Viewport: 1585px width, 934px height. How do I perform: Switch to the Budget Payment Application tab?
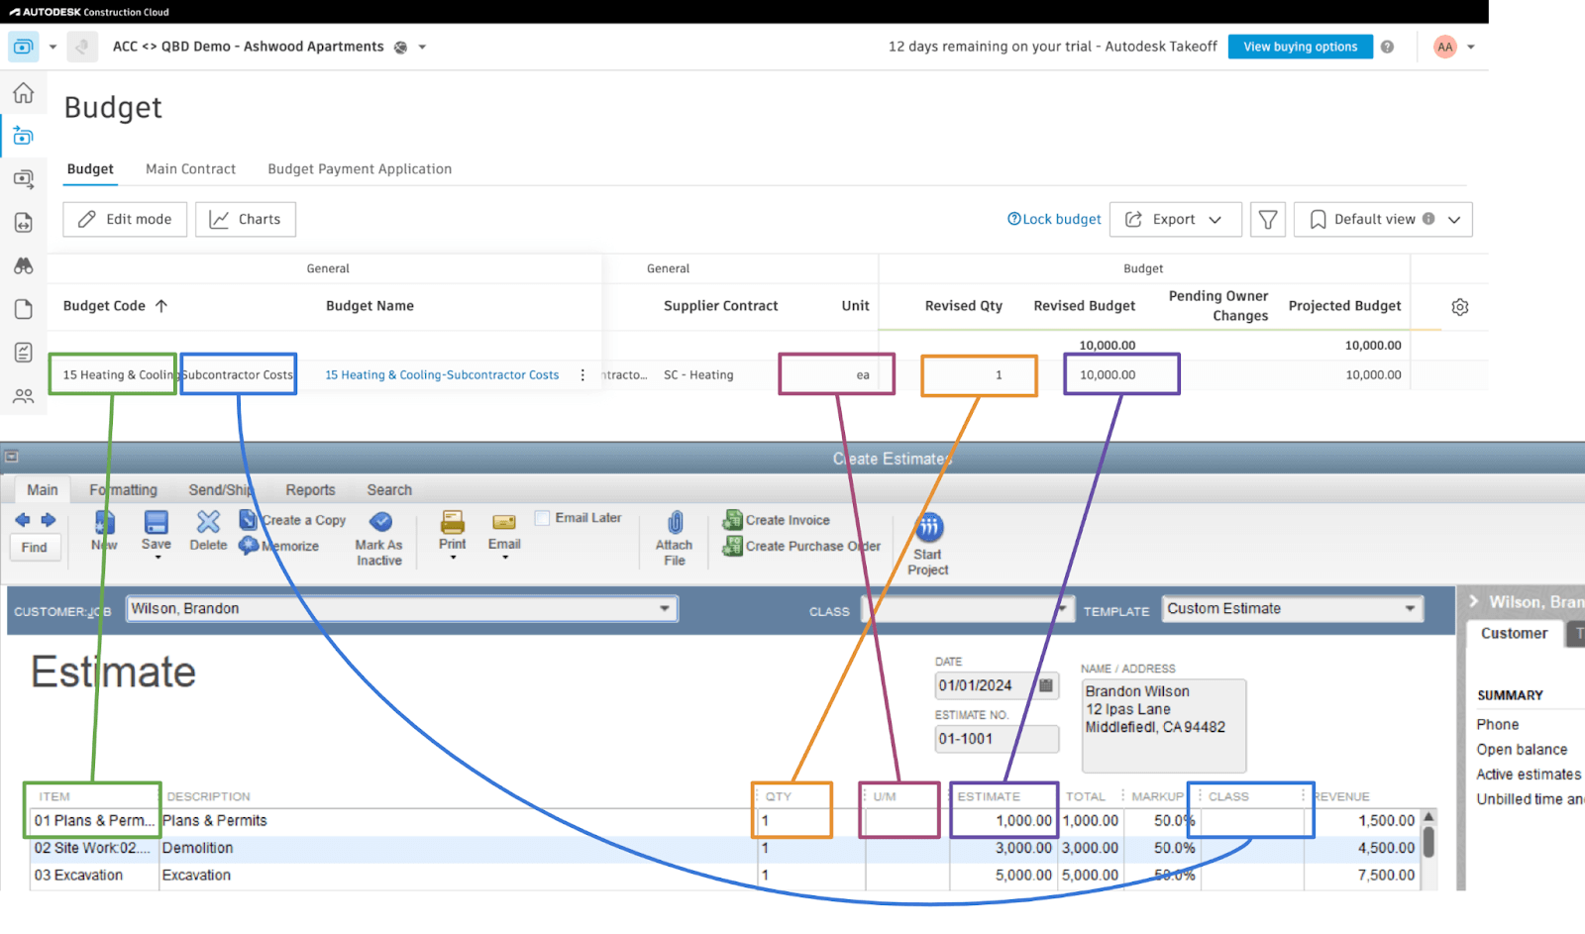(360, 169)
